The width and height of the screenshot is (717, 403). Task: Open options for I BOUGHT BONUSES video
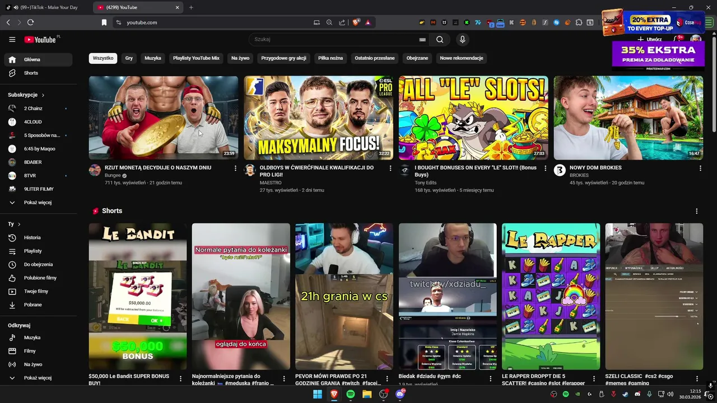546,168
